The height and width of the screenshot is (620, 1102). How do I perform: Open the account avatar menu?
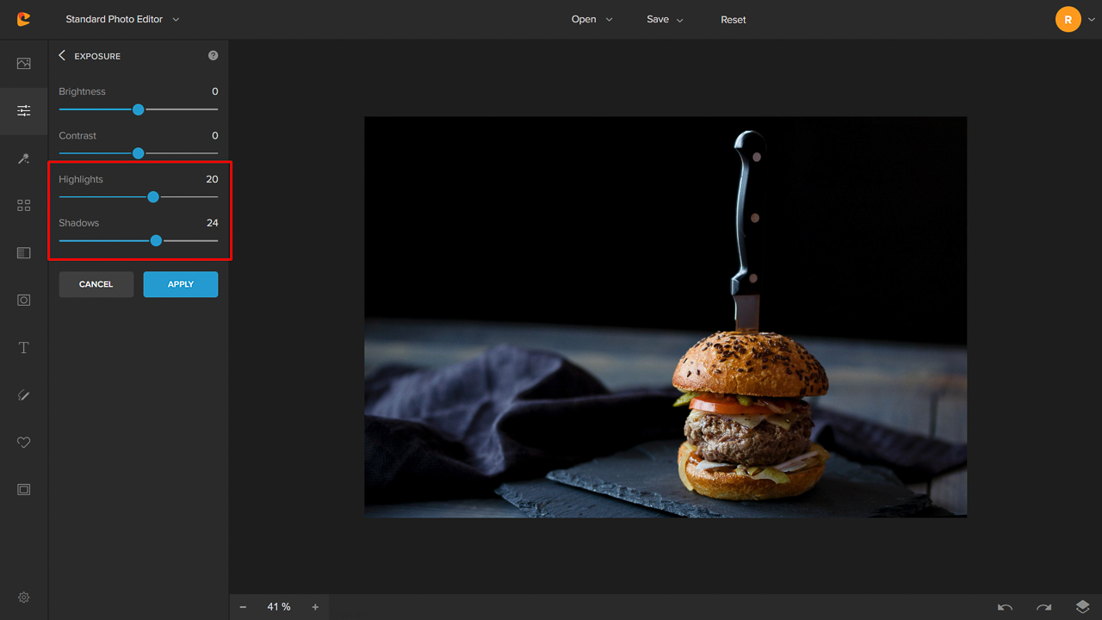click(1068, 19)
